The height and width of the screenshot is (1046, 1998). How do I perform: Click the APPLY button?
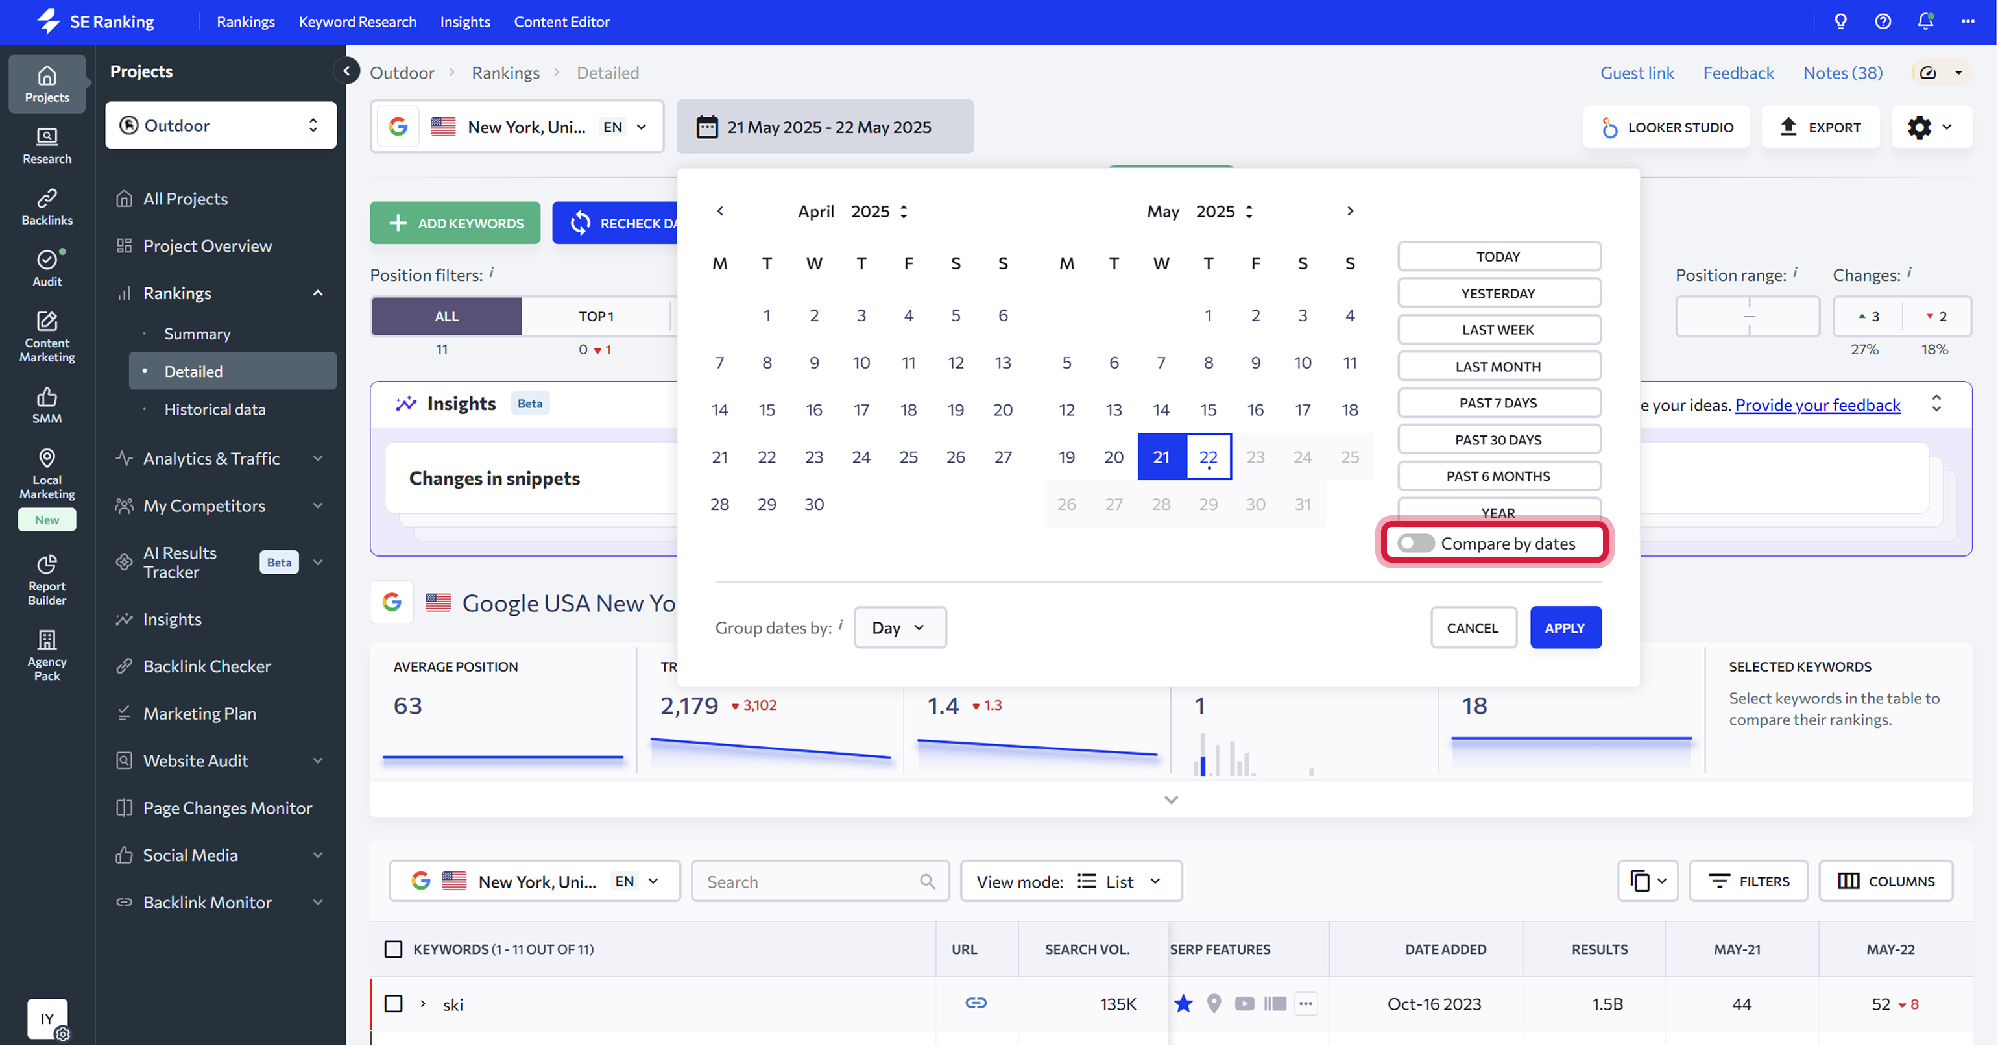pos(1565,627)
